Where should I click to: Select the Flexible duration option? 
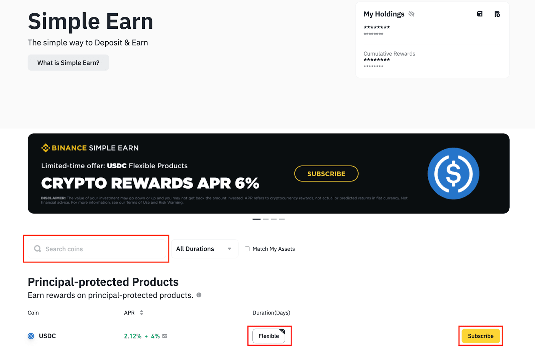pyautogui.click(x=269, y=336)
